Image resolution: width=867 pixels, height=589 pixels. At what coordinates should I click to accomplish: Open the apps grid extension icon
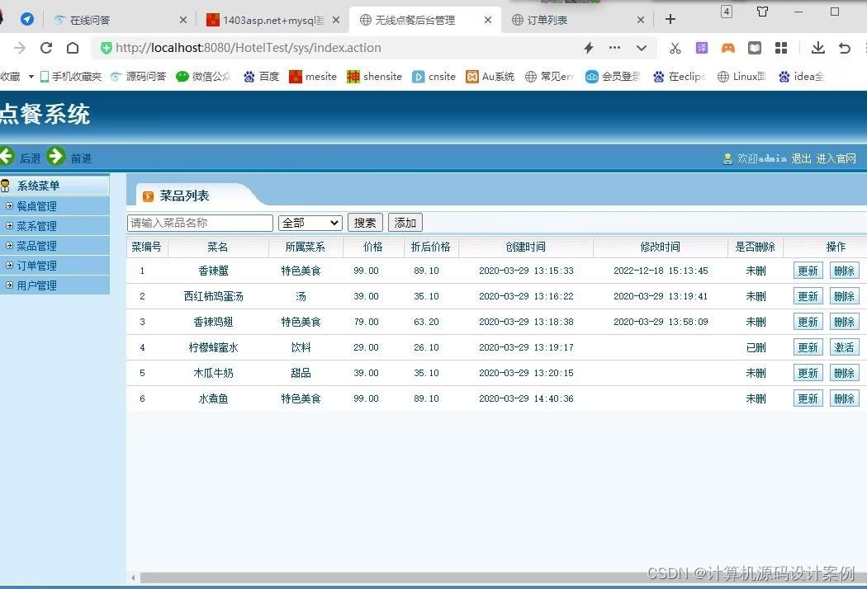pyautogui.click(x=781, y=48)
